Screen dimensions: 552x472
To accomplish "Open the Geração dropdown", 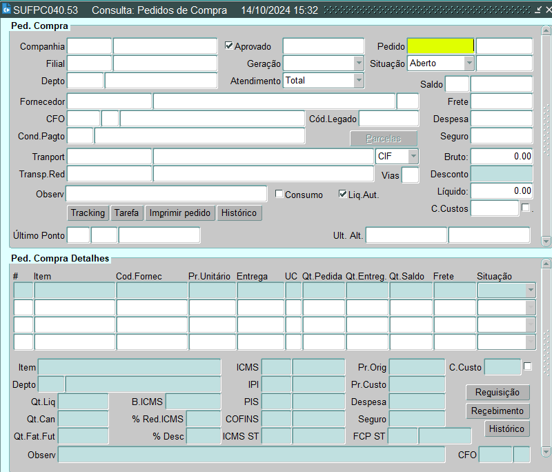I will (x=359, y=63).
